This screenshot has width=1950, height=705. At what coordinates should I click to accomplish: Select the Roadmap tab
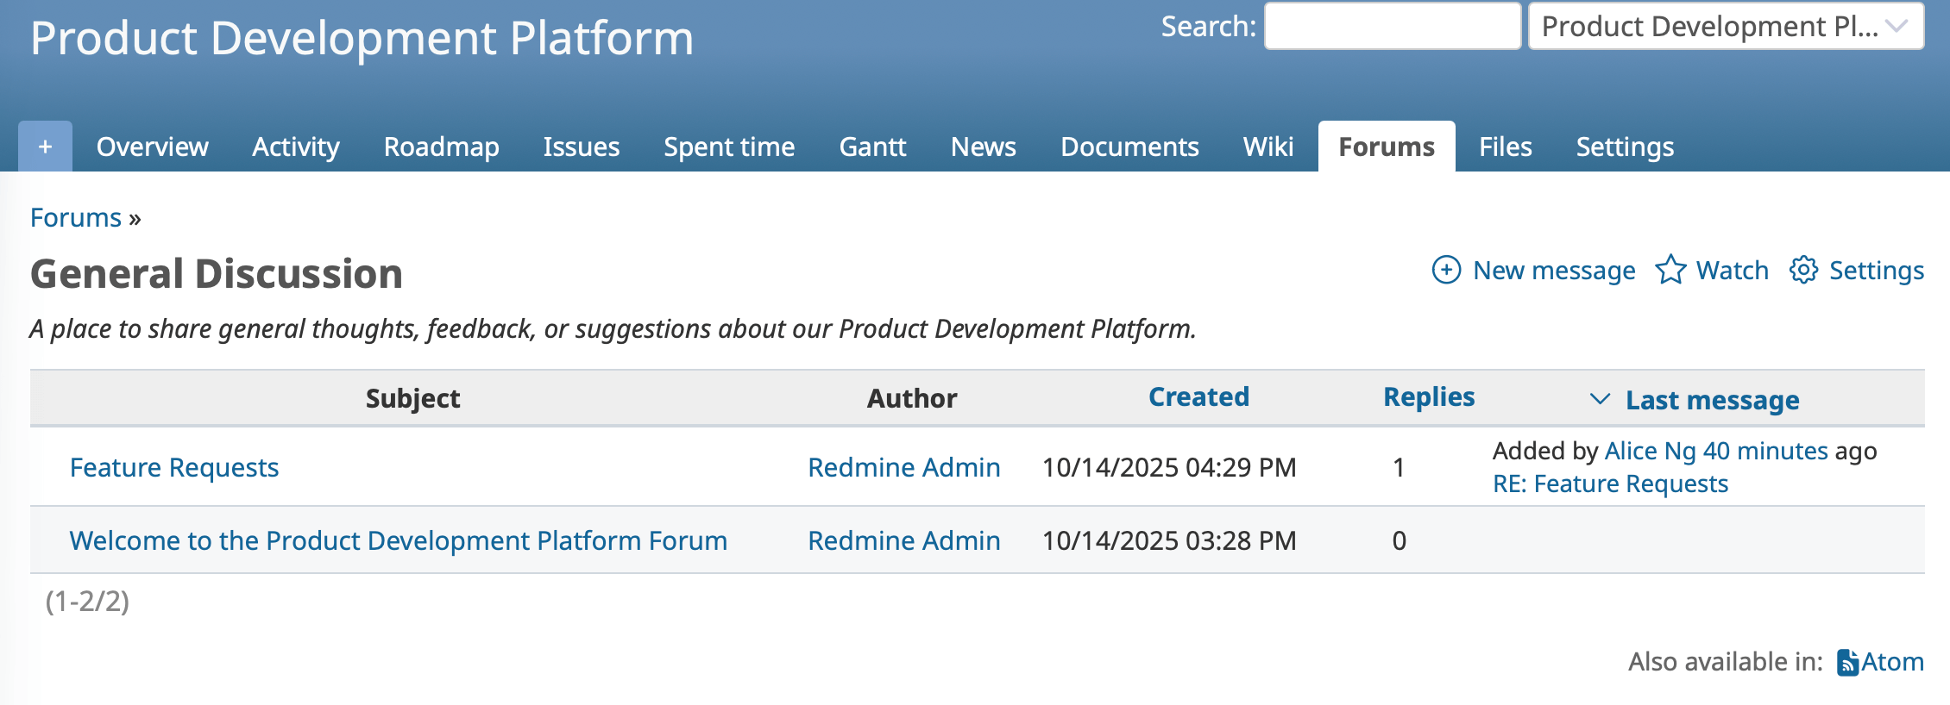pos(441,147)
